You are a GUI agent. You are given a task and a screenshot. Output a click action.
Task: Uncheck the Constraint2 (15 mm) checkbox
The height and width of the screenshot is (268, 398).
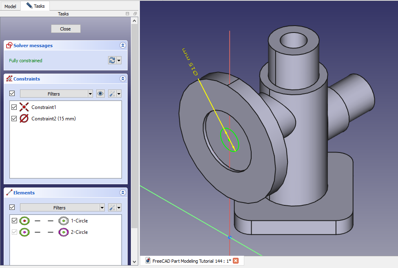[x=14, y=119]
